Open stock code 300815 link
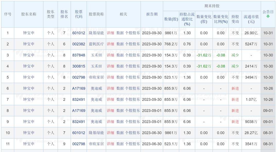Viewport: 278px width, 152px height. click(79, 66)
